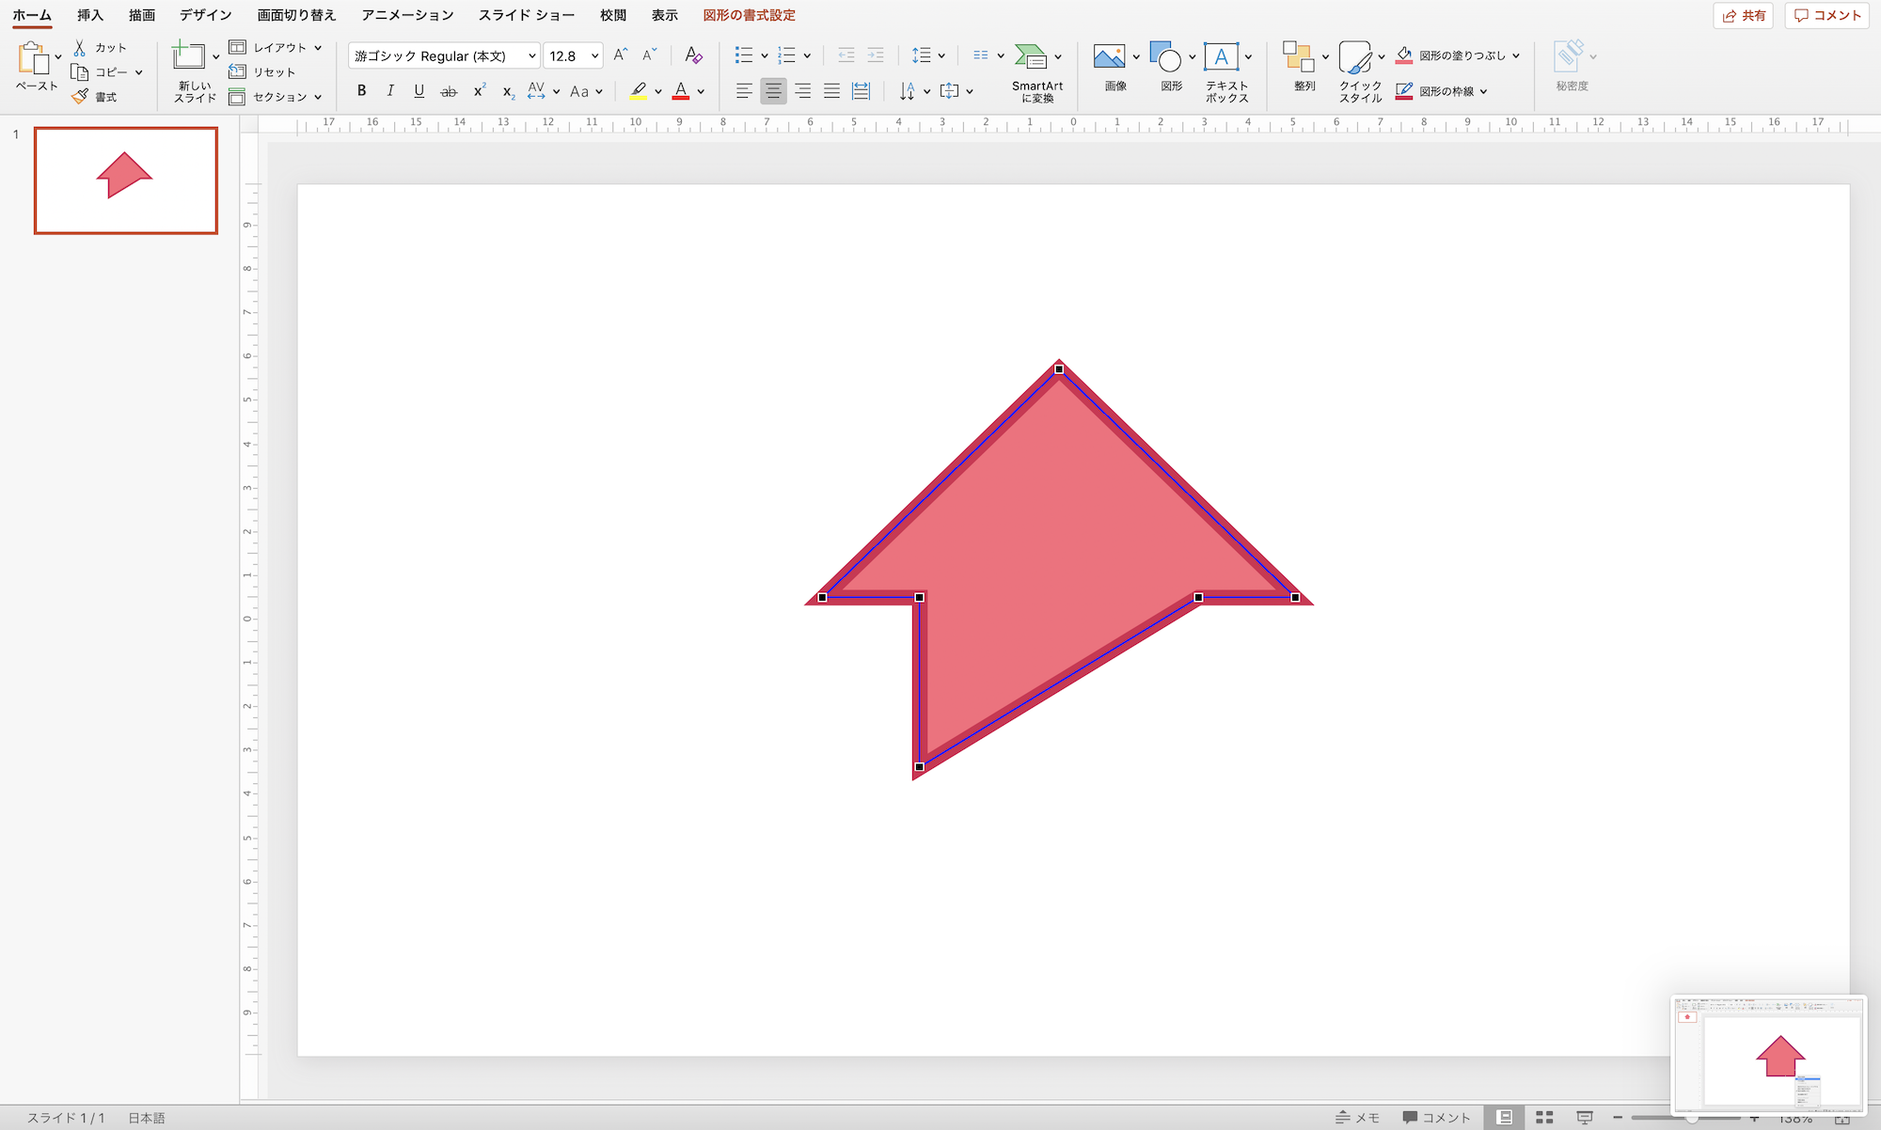Image resolution: width=1881 pixels, height=1130 pixels.
Task: Click the リセット reset button
Action: 263,72
